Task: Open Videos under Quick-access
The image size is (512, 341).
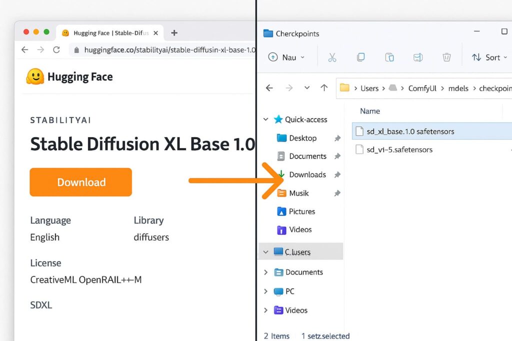Action: click(x=294, y=230)
